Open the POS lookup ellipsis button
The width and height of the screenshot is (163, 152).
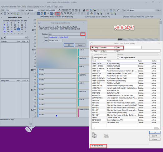click(19, 10)
